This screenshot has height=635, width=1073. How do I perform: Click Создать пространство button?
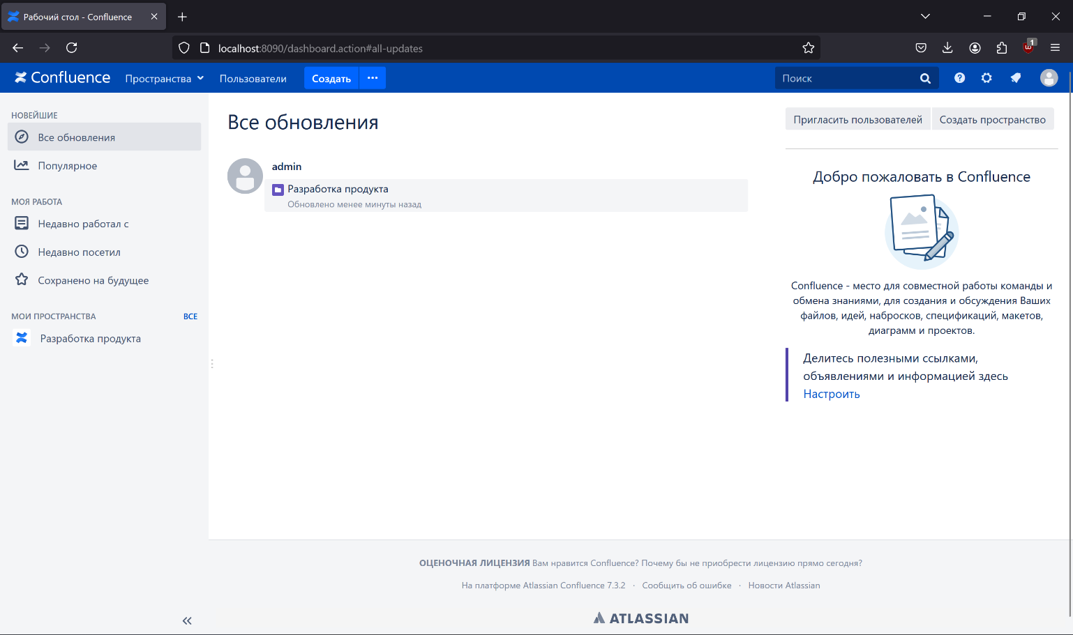pos(992,119)
